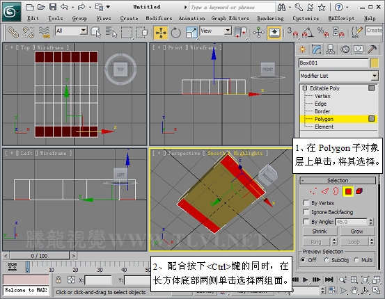Create a new scene with New icon
Image resolution: width=385 pixels, height=299 pixels.
[x=30, y=7]
